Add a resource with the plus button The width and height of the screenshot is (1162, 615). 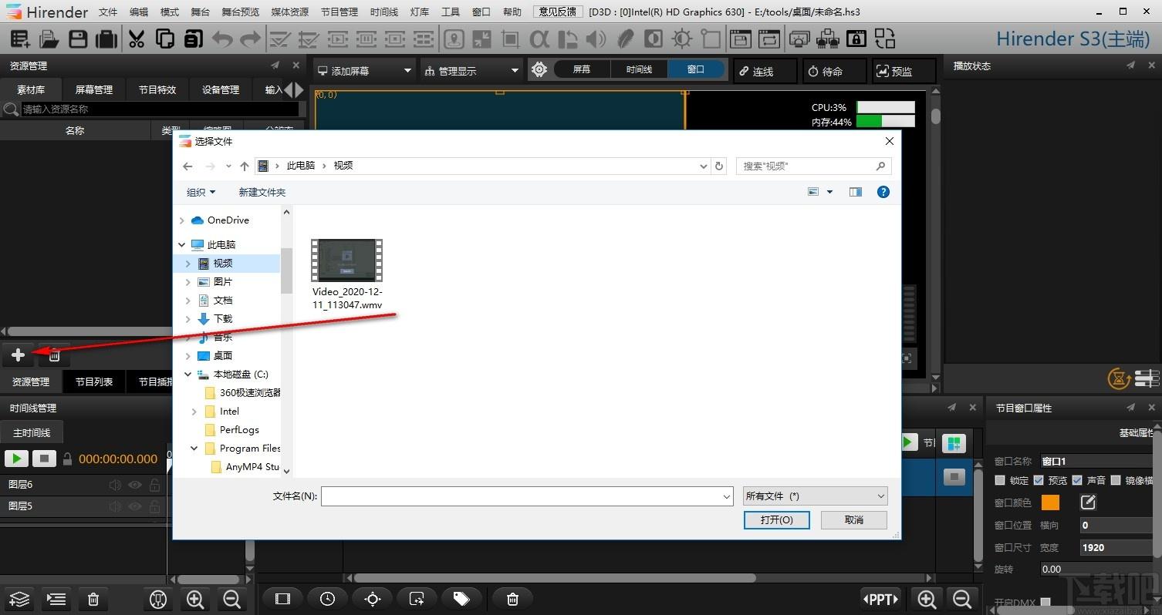coord(19,355)
